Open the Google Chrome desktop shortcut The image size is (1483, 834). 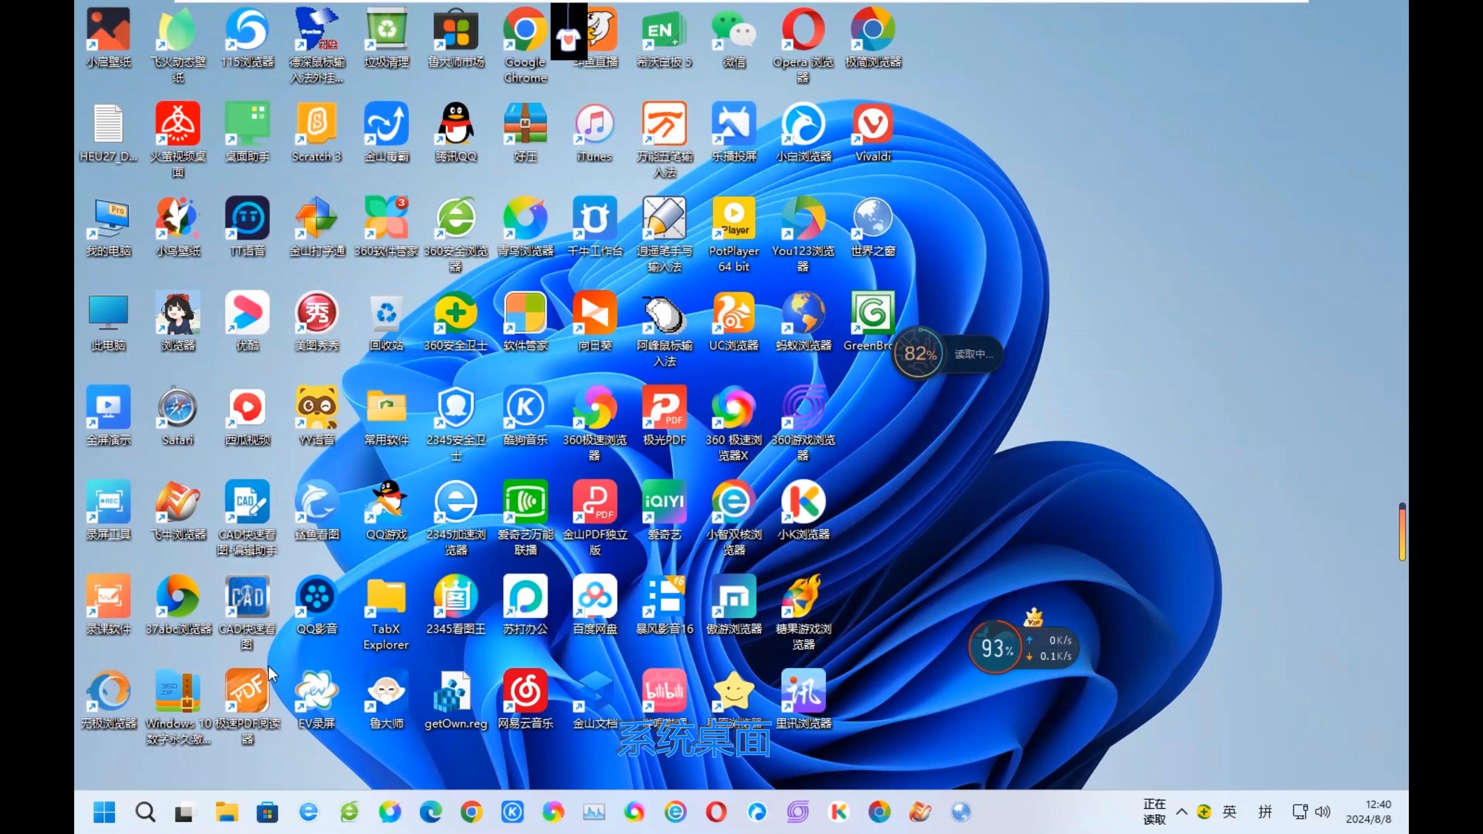[524, 45]
